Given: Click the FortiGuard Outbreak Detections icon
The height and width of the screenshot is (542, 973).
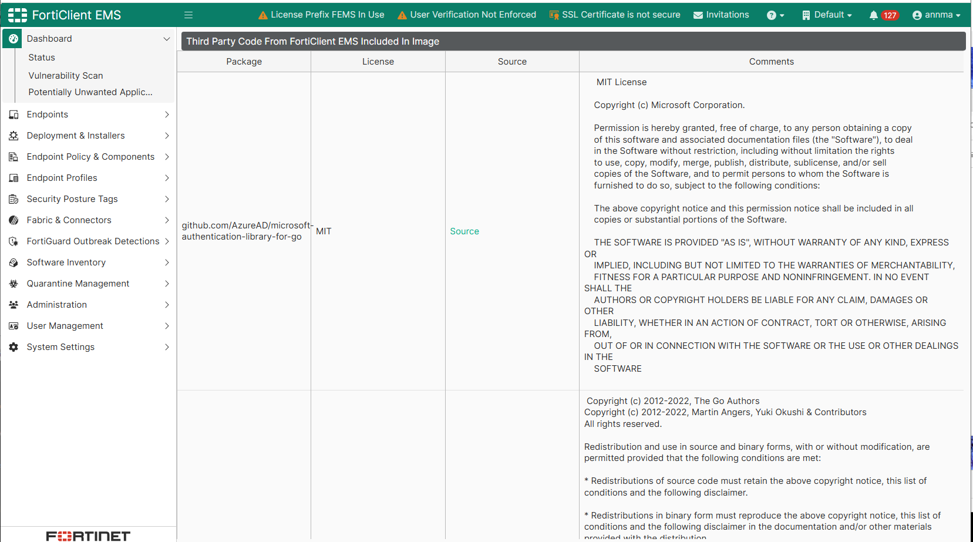Looking at the screenshot, I should 14,241.
